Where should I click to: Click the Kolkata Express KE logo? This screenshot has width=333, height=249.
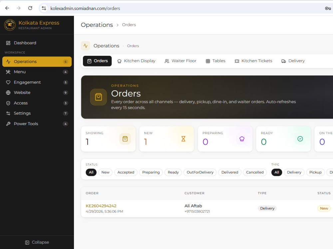coord(10,25)
